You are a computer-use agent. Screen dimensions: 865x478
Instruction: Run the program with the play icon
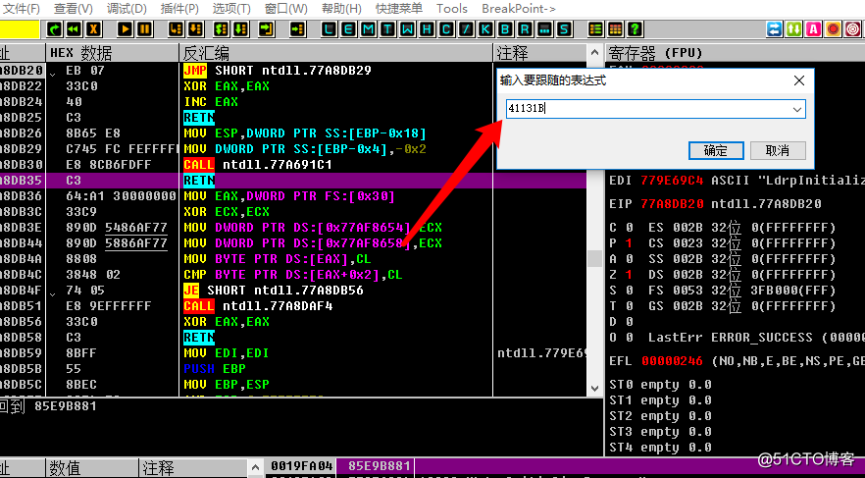(126, 29)
